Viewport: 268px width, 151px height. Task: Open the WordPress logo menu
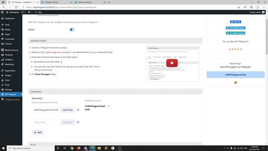3,12
